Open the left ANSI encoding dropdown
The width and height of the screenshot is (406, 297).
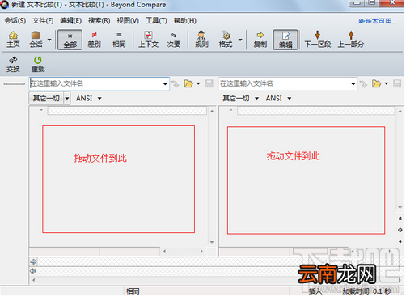(x=88, y=98)
